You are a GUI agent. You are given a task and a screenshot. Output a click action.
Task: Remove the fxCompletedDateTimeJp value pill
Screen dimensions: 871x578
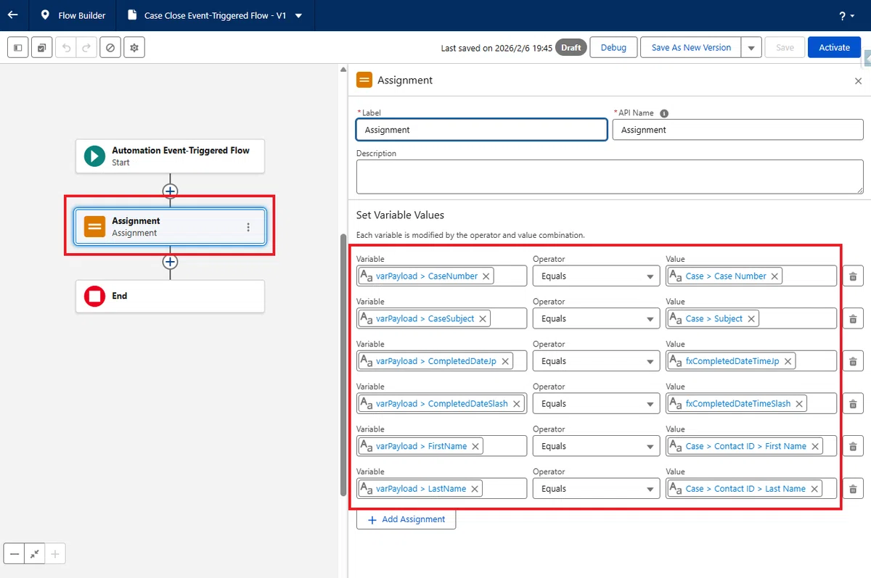coord(788,361)
